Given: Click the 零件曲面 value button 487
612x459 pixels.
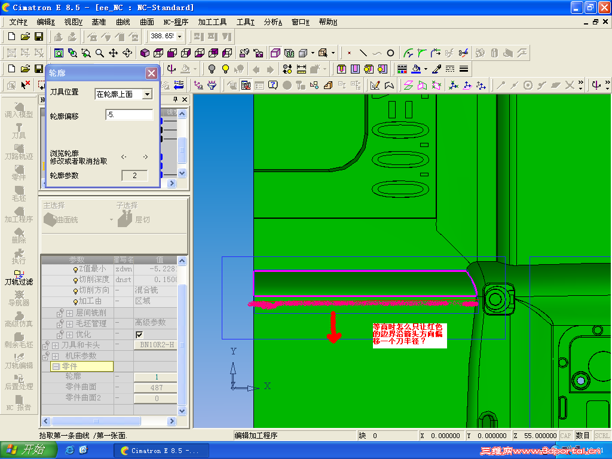Looking at the screenshot, I should coord(156,387).
